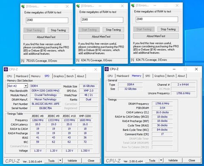Minimize the middle MemTest window
204x166 pixels.
[x=100, y=6]
